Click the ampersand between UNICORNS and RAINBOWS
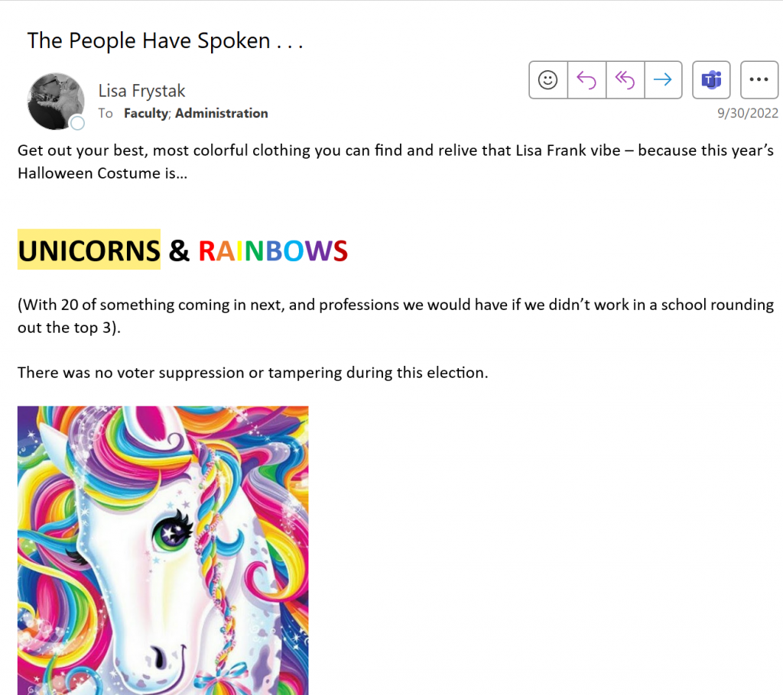This screenshot has height=695, width=783. click(179, 251)
